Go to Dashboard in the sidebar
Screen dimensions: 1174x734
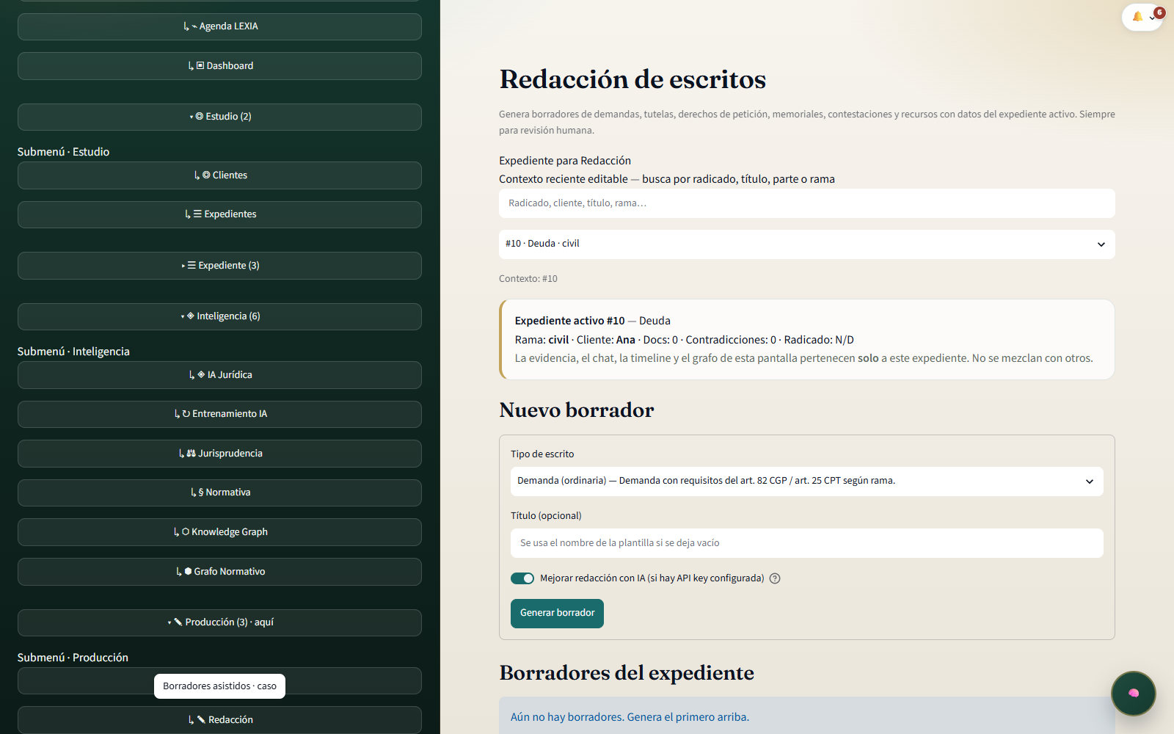pyautogui.click(x=219, y=66)
